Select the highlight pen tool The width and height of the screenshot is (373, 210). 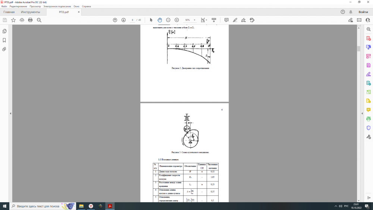(235, 20)
